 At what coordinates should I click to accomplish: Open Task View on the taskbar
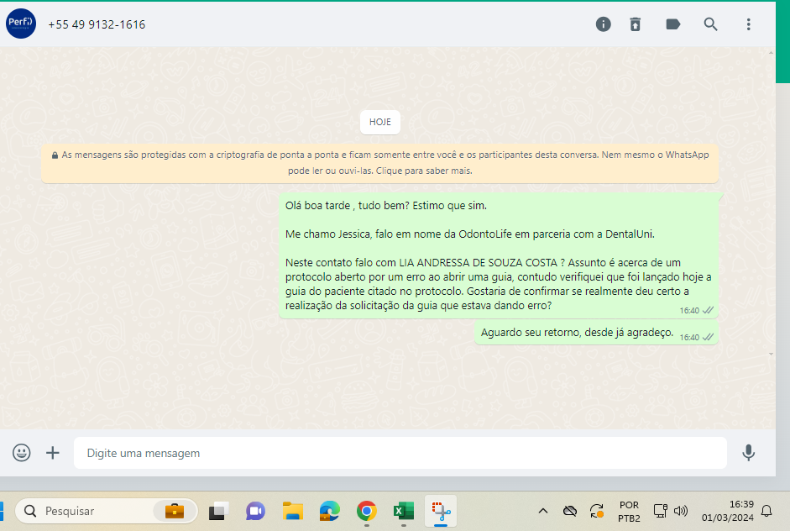click(x=218, y=511)
